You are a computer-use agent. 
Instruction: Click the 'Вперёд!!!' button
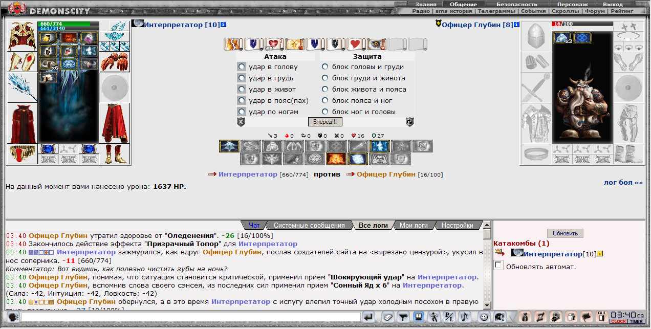click(325, 122)
